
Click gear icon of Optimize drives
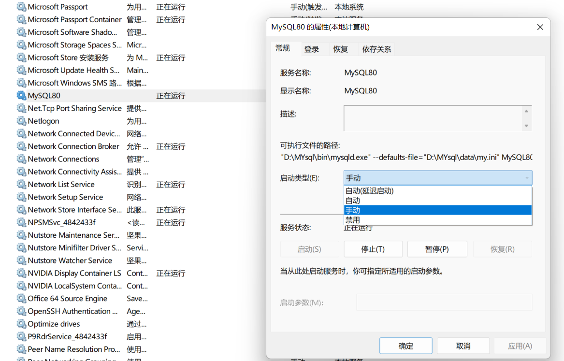(22, 324)
